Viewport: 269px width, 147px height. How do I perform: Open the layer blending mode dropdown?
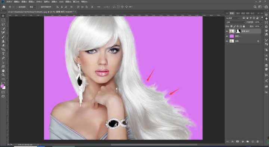235,22
